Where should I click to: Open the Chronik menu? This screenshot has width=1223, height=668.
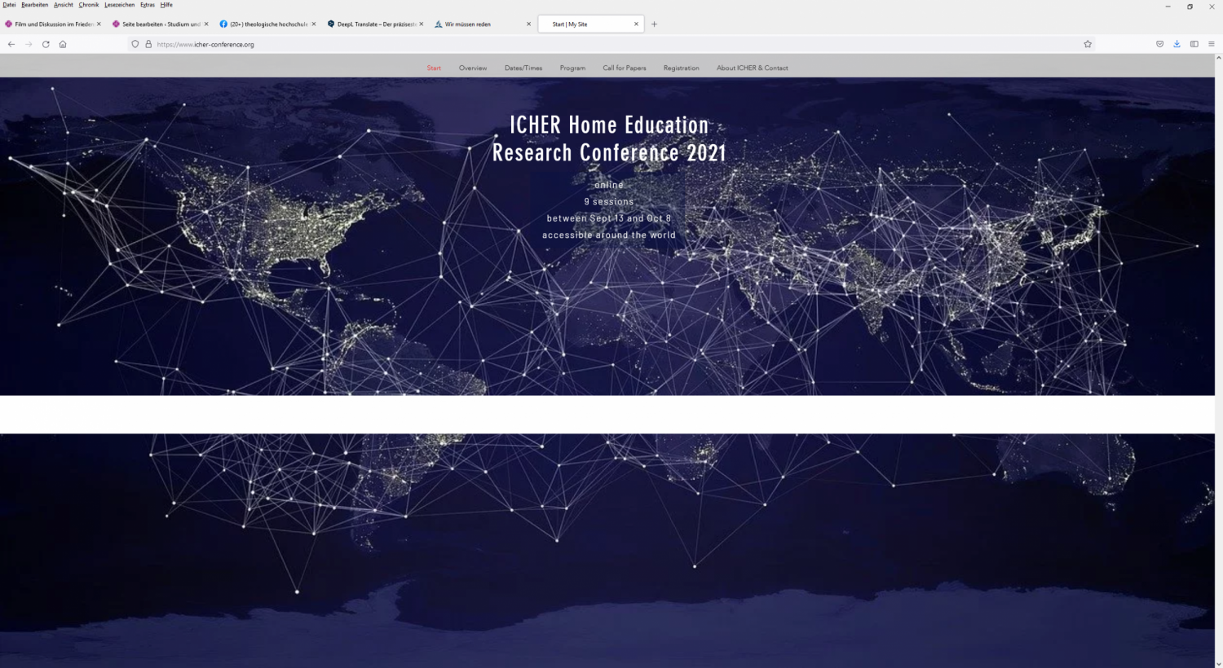88,5
